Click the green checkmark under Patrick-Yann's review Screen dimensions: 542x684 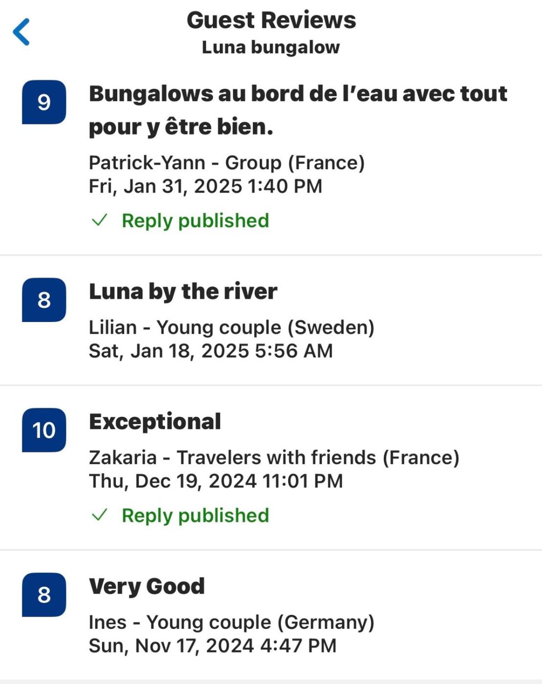click(100, 220)
